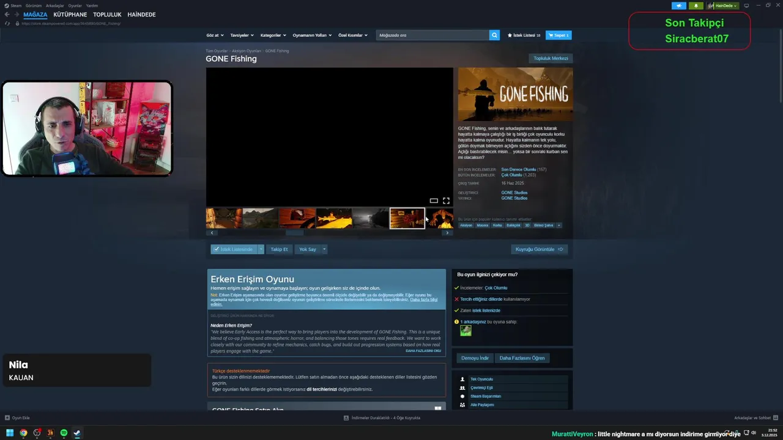Screen dimensions: 783x440
Task: Click the Topluluk Merkezi button
Action: tap(551, 59)
